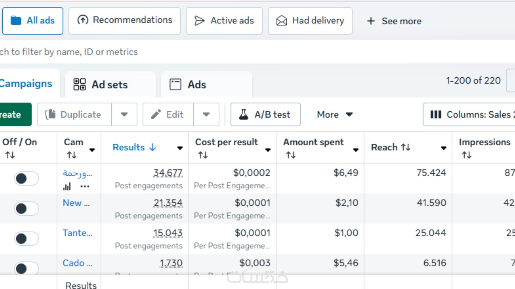Open the three-dots menu under first campaign
The width and height of the screenshot is (515, 289).
pyautogui.click(x=85, y=186)
